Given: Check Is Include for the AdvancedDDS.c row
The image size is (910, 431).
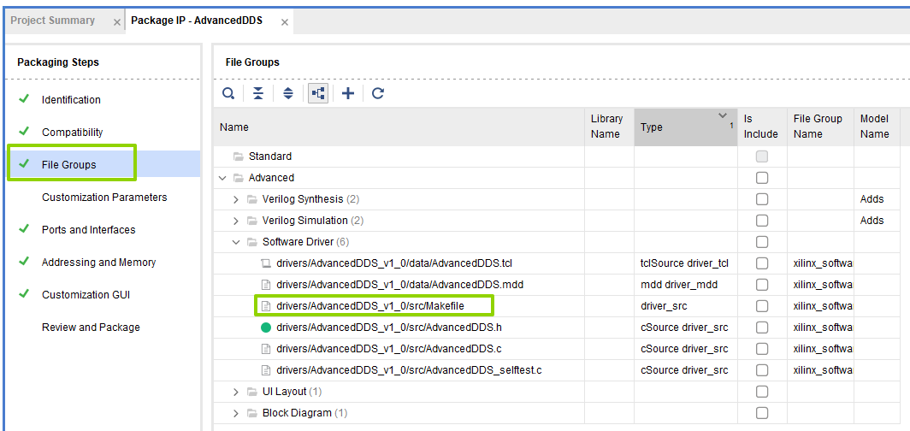Looking at the screenshot, I should pyautogui.click(x=761, y=349).
